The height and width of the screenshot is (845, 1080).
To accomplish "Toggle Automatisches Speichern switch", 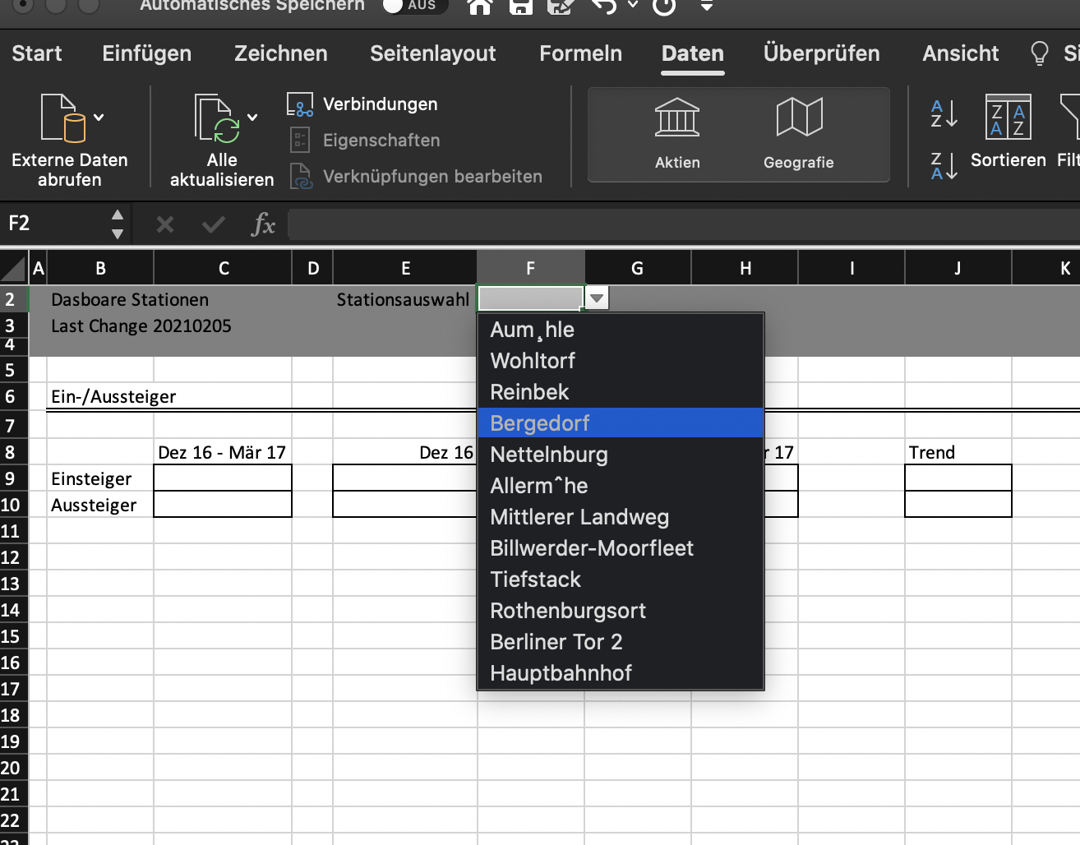I will tap(413, 6).
